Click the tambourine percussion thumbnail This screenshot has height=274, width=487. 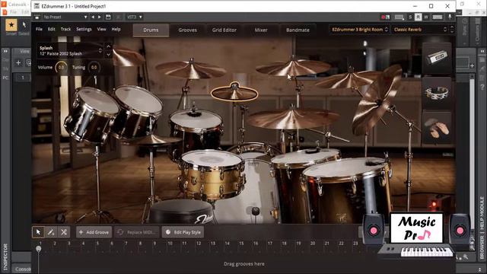(x=437, y=93)
